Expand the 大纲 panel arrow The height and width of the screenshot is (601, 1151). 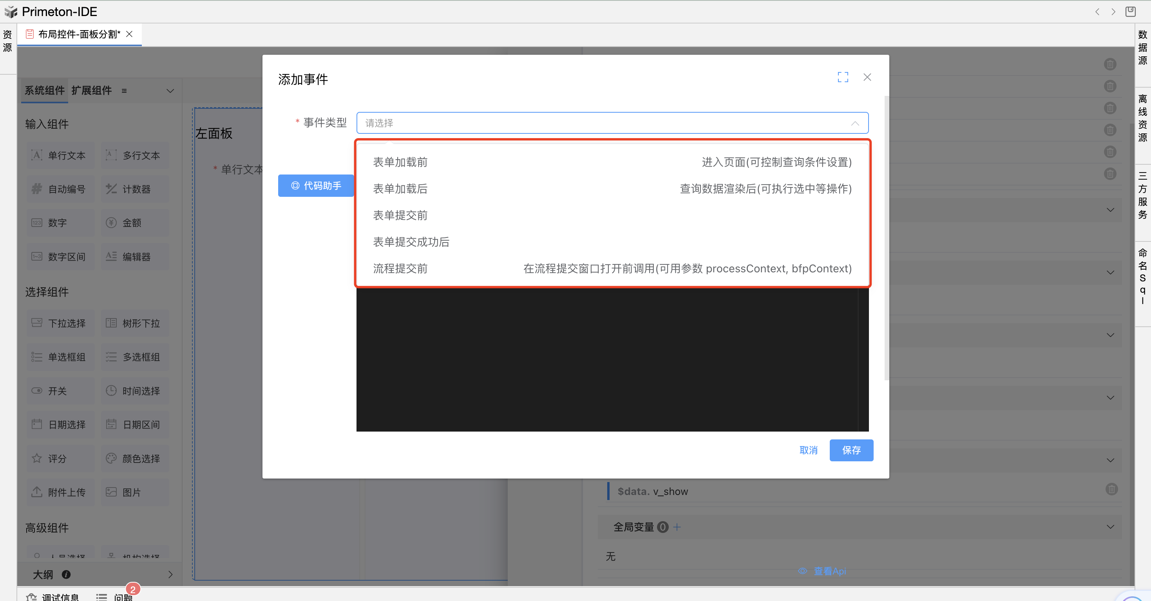pos(170,575)
